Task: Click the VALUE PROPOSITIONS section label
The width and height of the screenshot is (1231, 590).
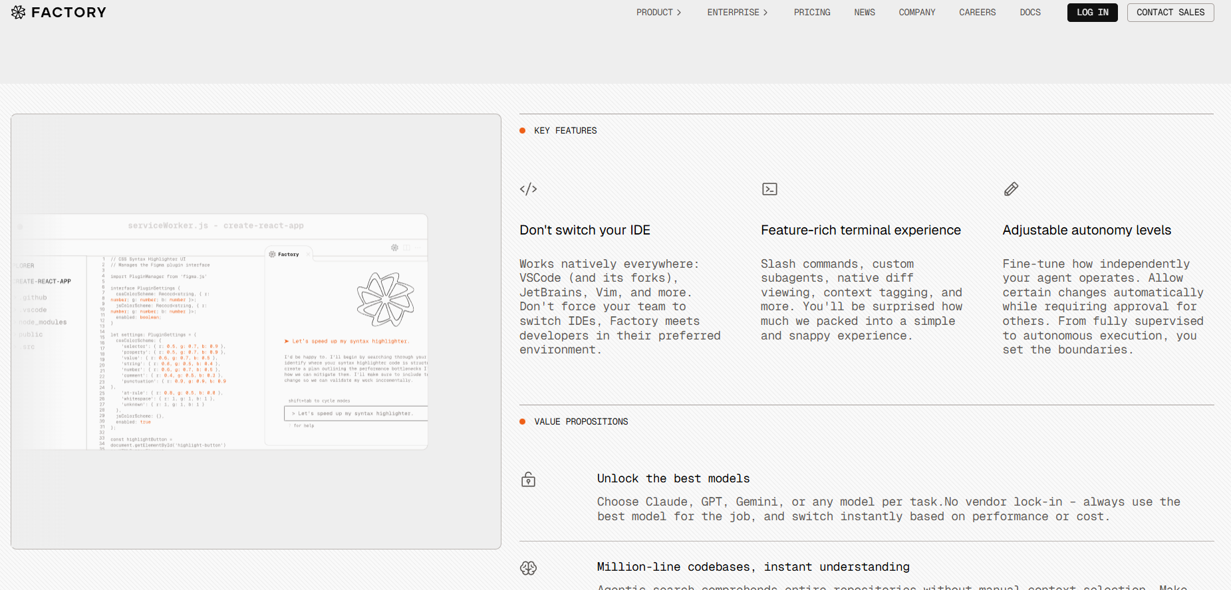Action: pos(581,422)
